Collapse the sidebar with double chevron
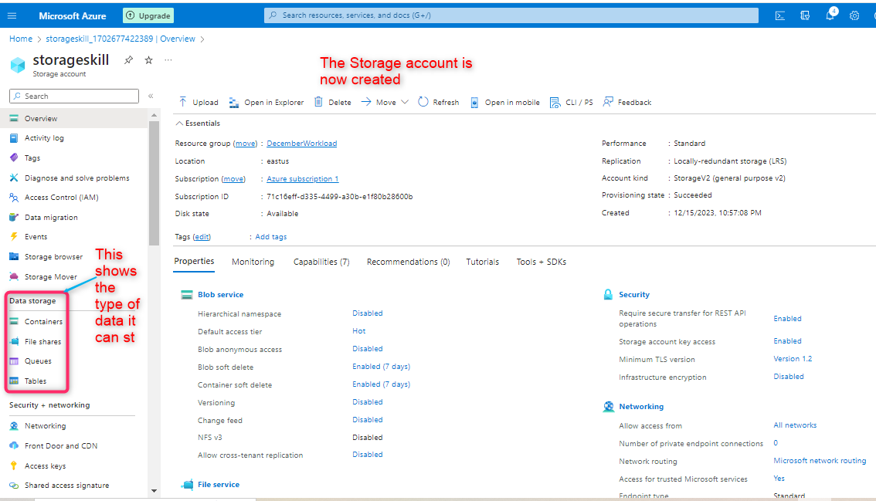 151,96
